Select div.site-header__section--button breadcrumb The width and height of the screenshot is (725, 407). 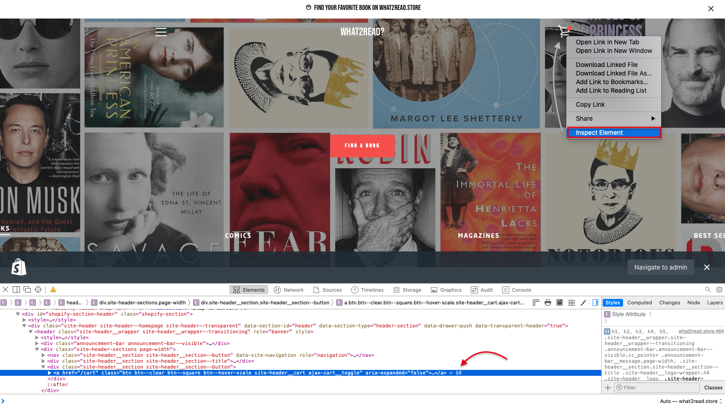point(261,303)
